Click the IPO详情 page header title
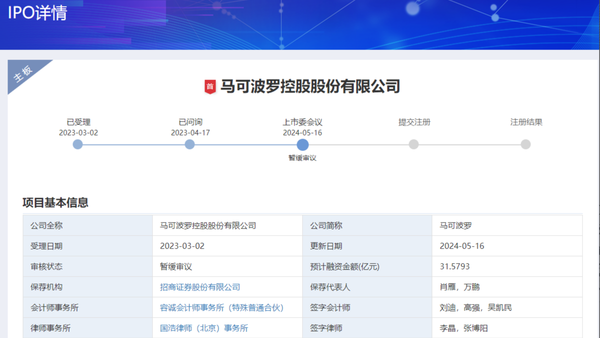The width and height of the screenshot is (600, 338). tap(37, 13)
